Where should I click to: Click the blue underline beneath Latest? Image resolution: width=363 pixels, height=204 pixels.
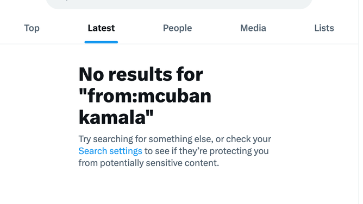[101, 42]
